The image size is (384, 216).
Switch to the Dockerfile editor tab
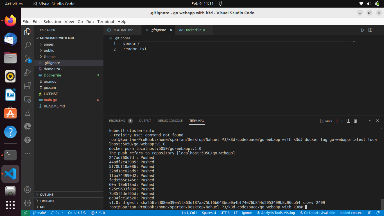coord(194,30)
